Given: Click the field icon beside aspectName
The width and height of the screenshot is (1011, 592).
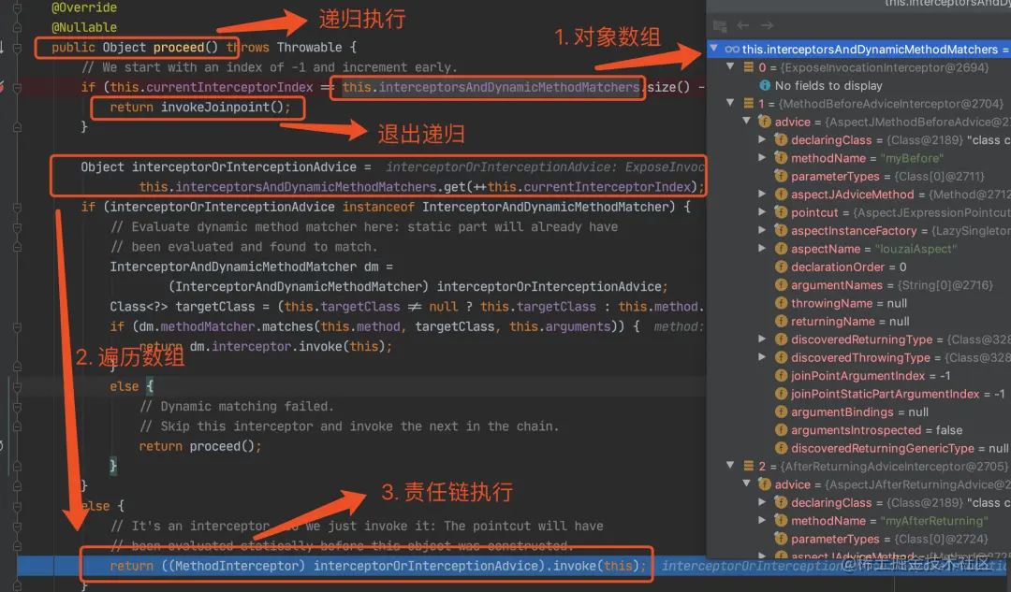Looking at the screenshot, I should [781, 249].
